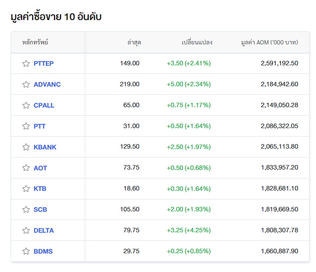Open the PTT stock link
316x272 pixels.
[39, 126]
